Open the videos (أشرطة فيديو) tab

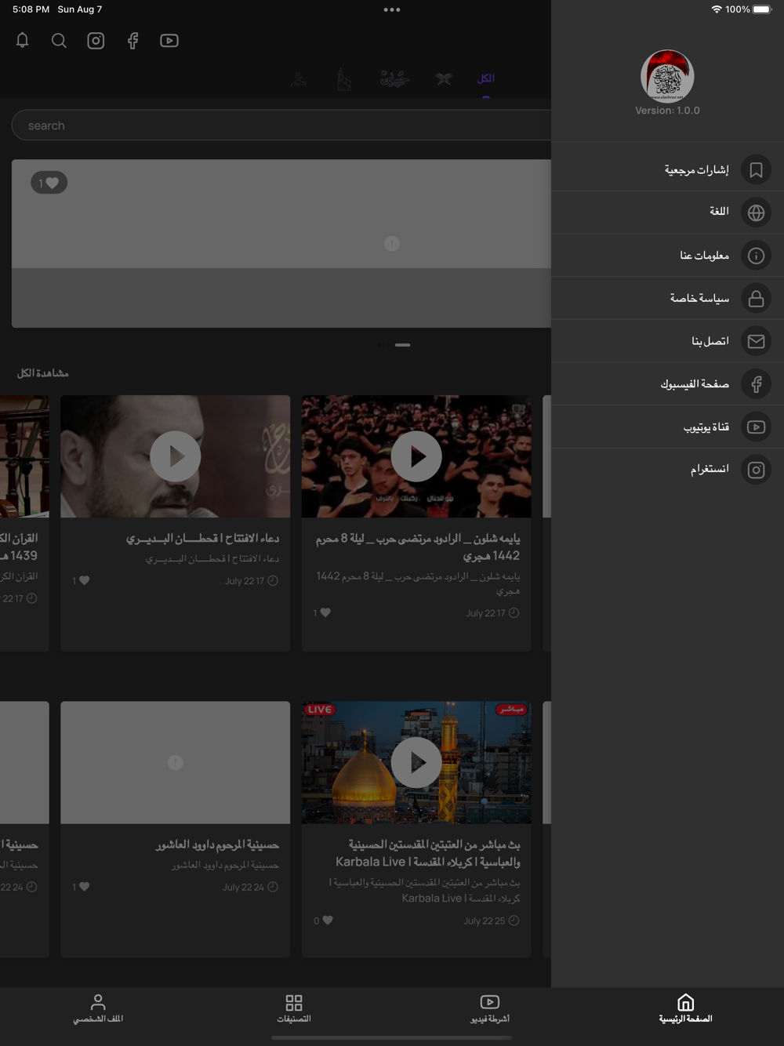click(x=490, y=1008)
